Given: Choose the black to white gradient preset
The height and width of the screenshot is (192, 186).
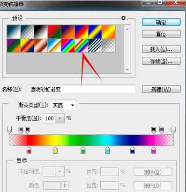Looking at the screenshot, I should 41,32.
